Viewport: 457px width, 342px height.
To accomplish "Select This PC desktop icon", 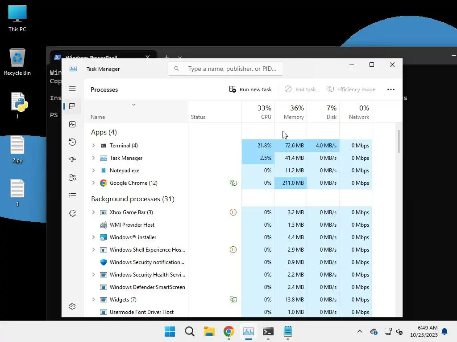I will 17,18.
